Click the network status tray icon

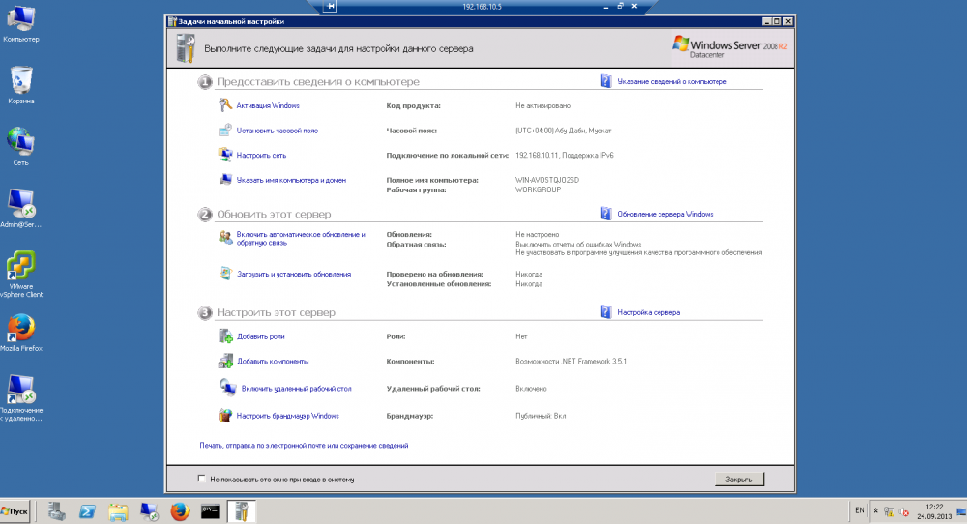[x=889, y=511]
